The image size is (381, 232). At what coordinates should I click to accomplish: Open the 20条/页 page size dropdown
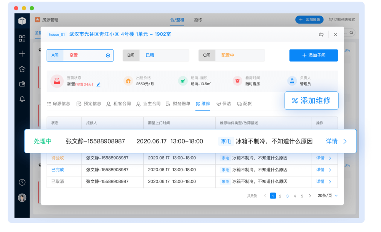328,195
